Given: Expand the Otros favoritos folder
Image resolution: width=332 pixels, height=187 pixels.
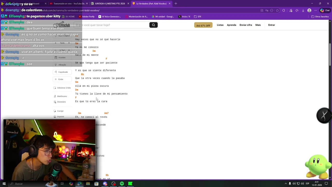Looking at the screenshot, I should 320,17.
